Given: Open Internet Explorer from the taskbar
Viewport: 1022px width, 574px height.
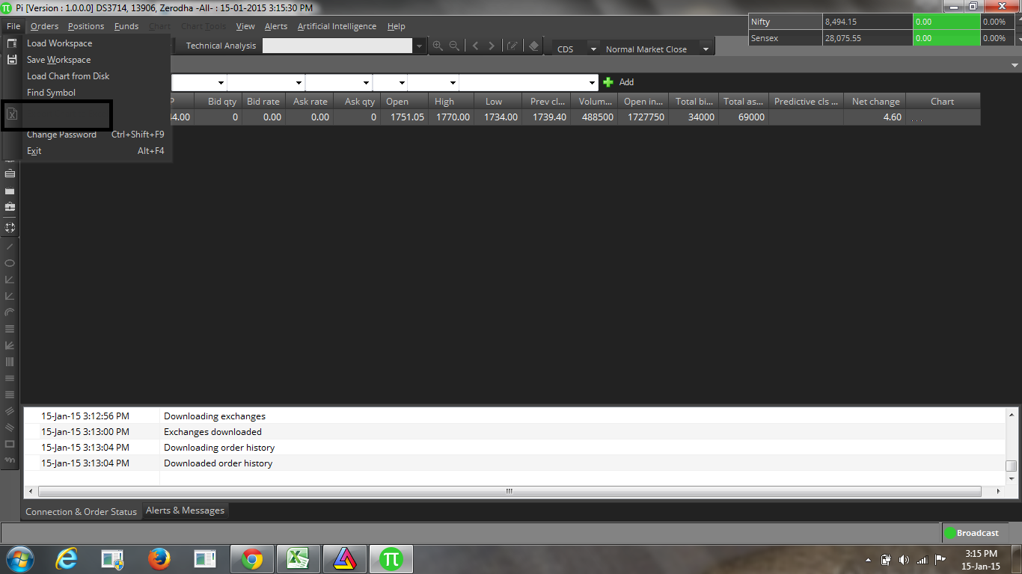Looking at the screenshot, I should 67,558.
